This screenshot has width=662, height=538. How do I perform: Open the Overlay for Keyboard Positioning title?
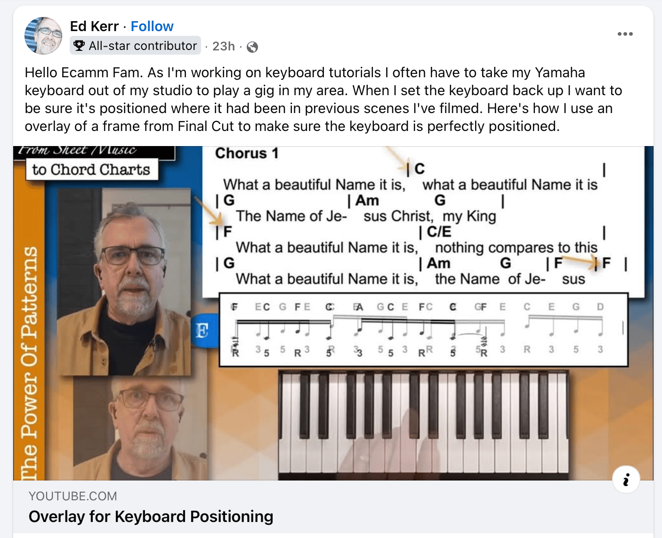pos(151,517)
